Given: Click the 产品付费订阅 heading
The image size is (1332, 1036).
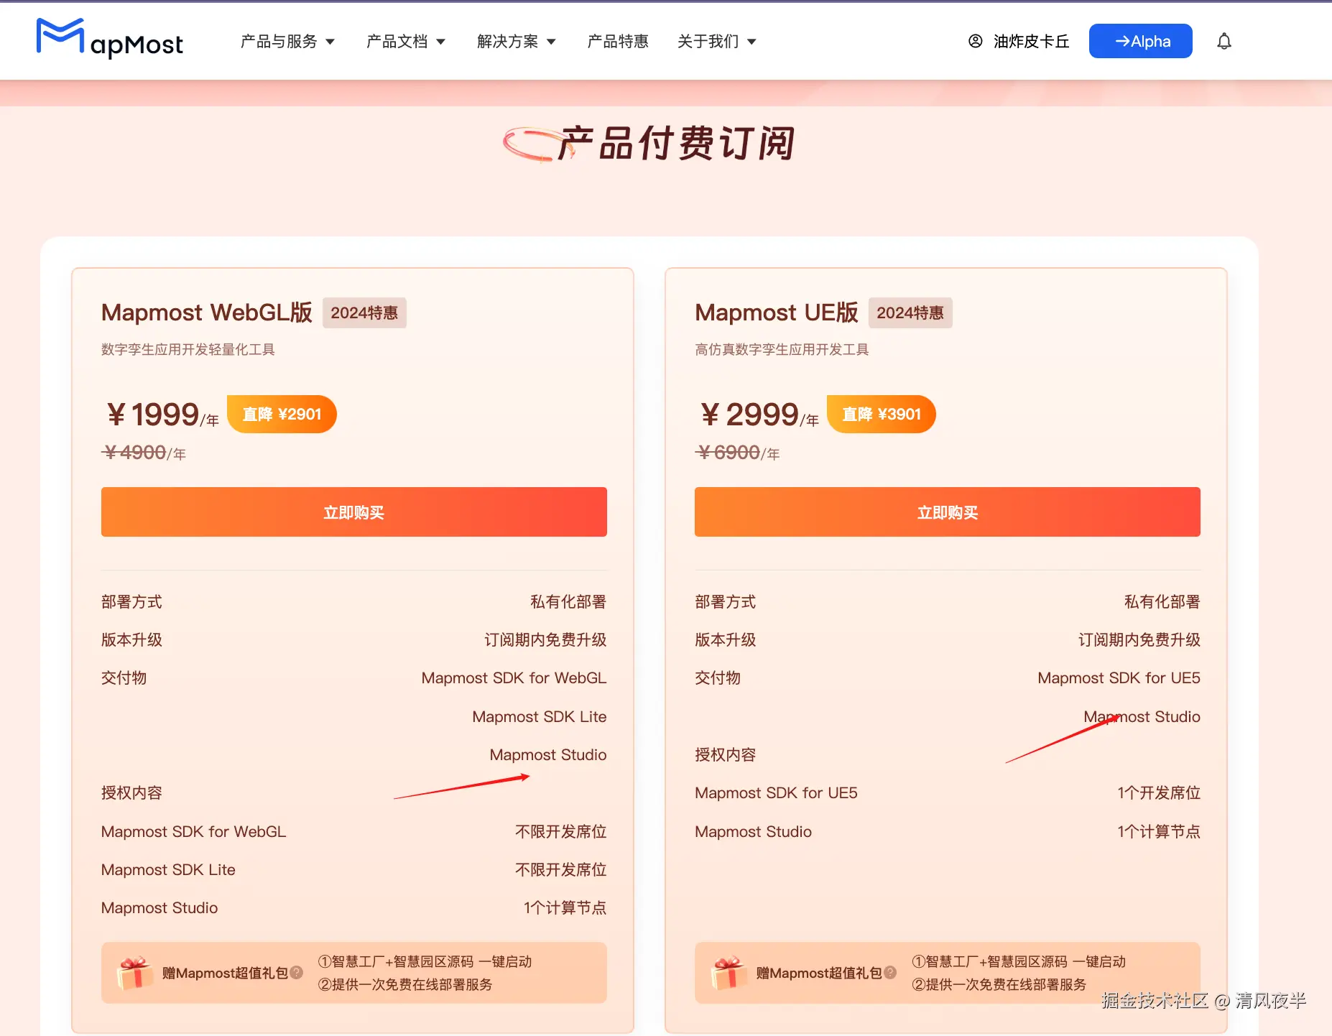Looking at the screenshot, I should click(x=676, y=142).
